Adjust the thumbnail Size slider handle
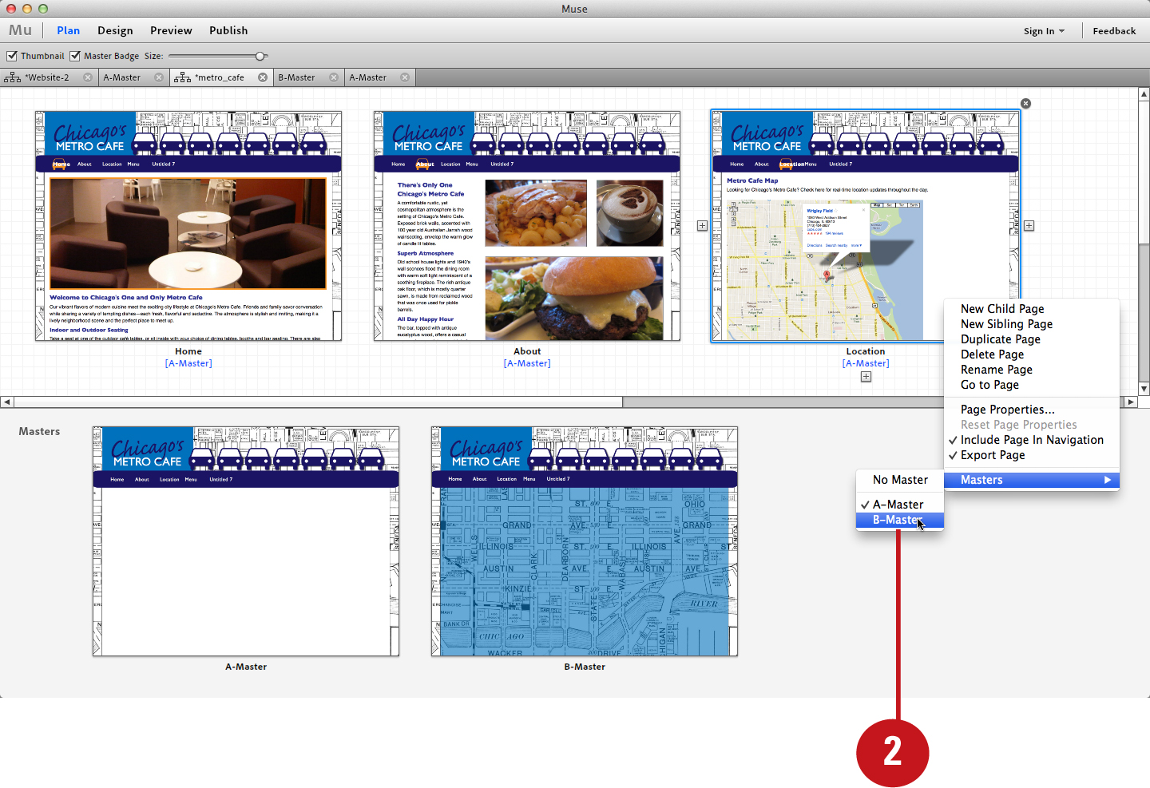This screenshot has width=1150, height=788. [x=260, y=56]
